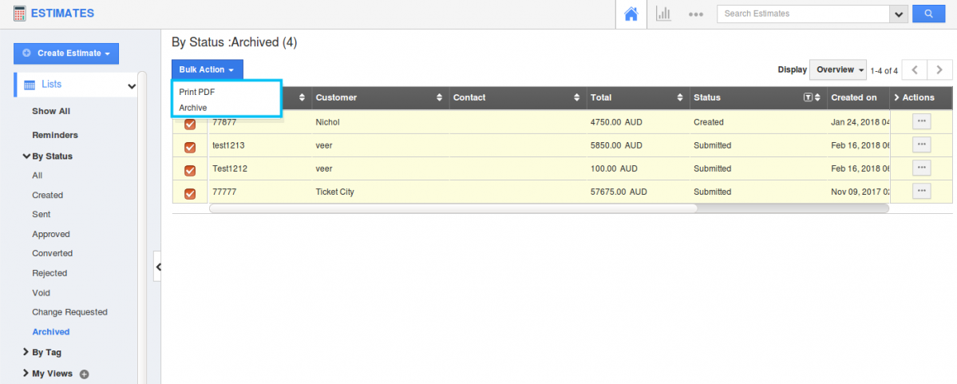Open the Home icon in top bar
The image size is (957, 384).
(x=631, y=14)
